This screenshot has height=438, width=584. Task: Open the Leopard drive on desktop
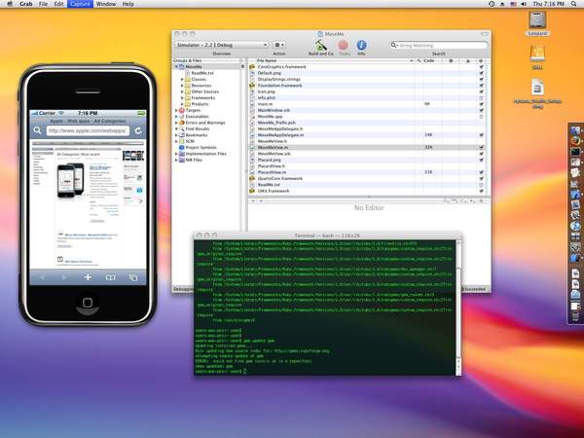pyautogui.click(x=536, y=19)
